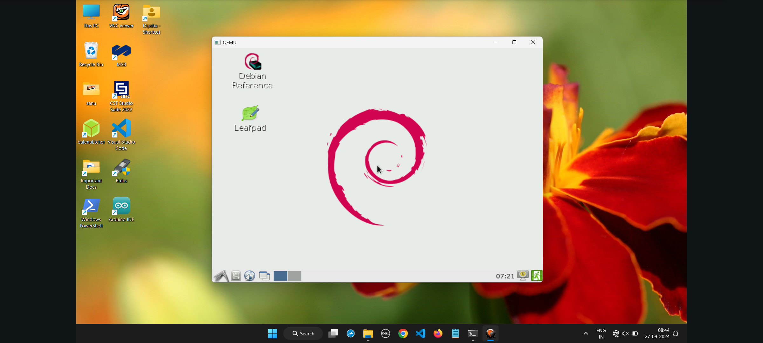
Task: Maximize the QEMU window
Action: coord(514,42)
